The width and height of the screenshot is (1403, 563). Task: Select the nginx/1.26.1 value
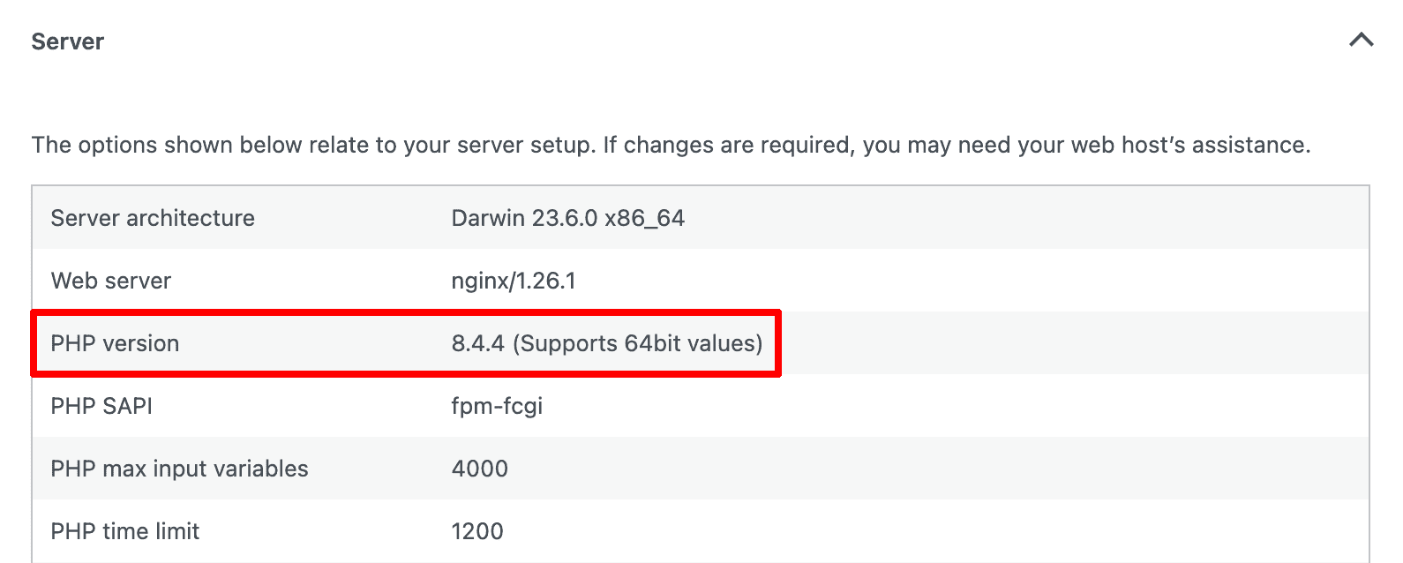tap(514, 281)
